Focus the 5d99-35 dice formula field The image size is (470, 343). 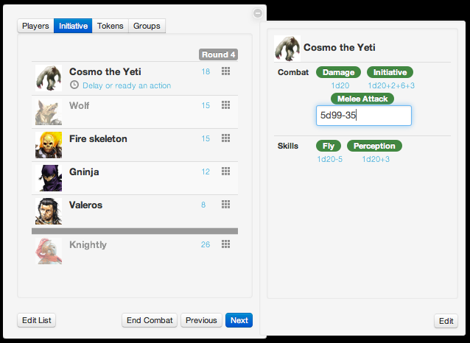point(364,116)
